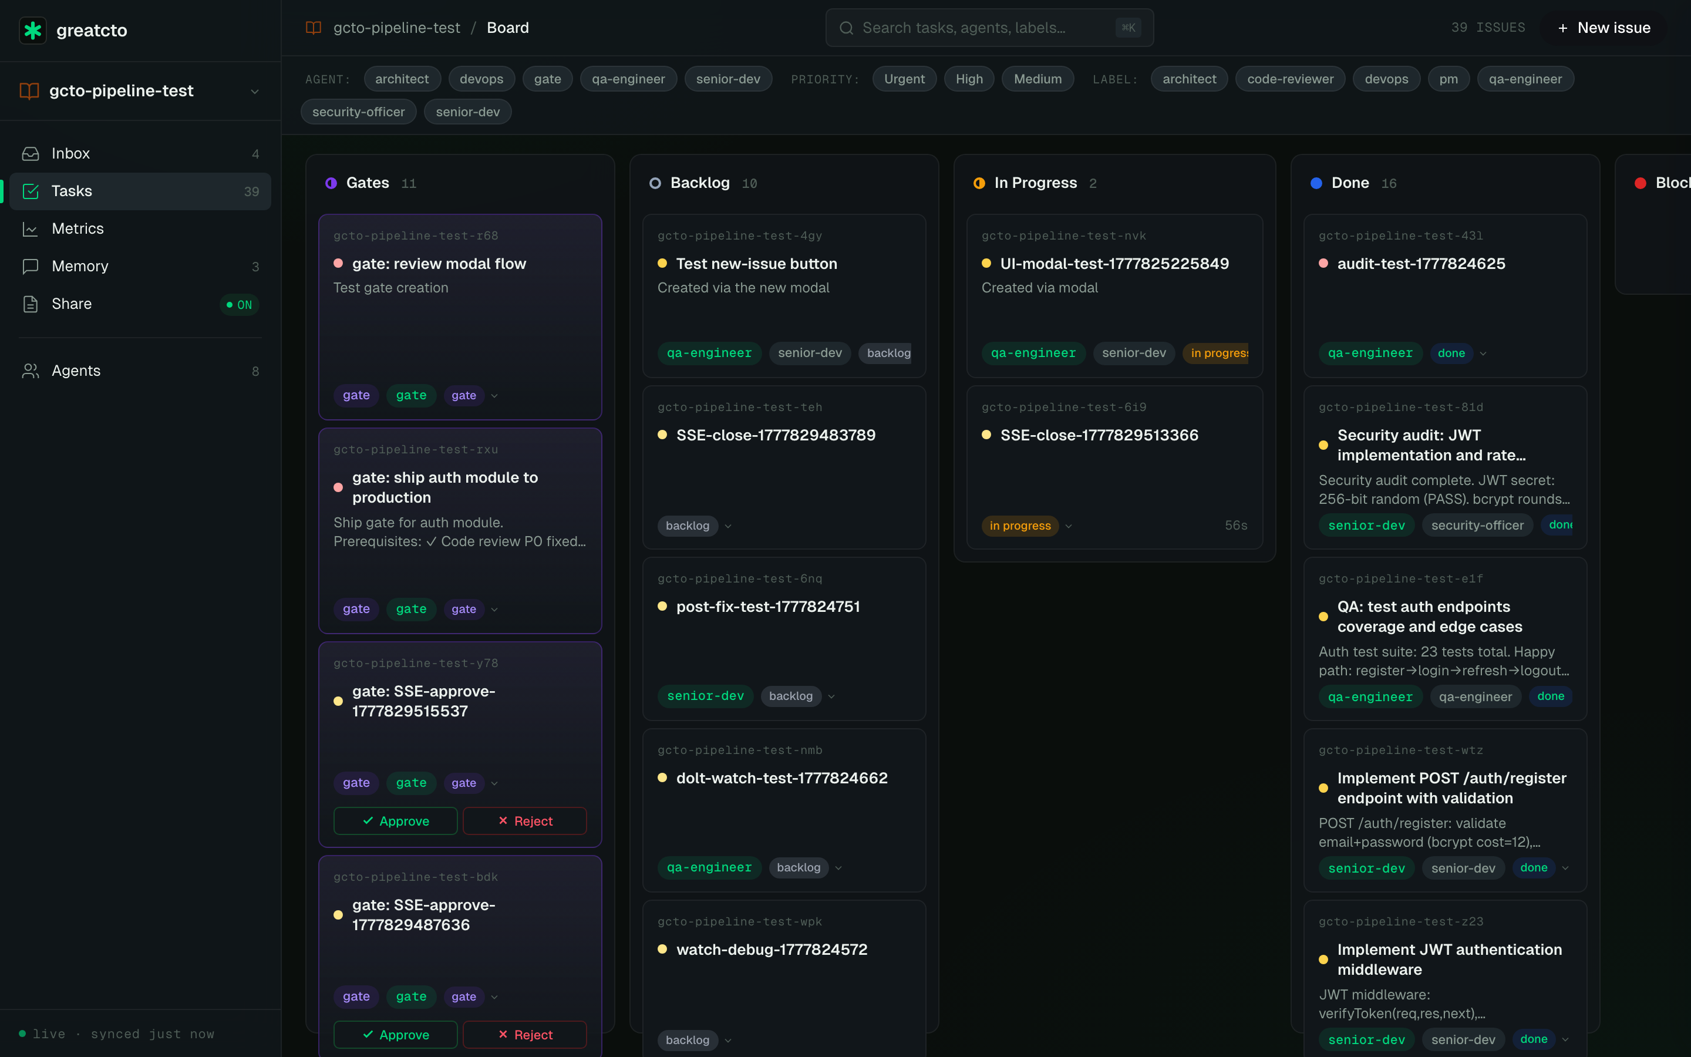Go to Tasks in the sidebar

point(140,191)
